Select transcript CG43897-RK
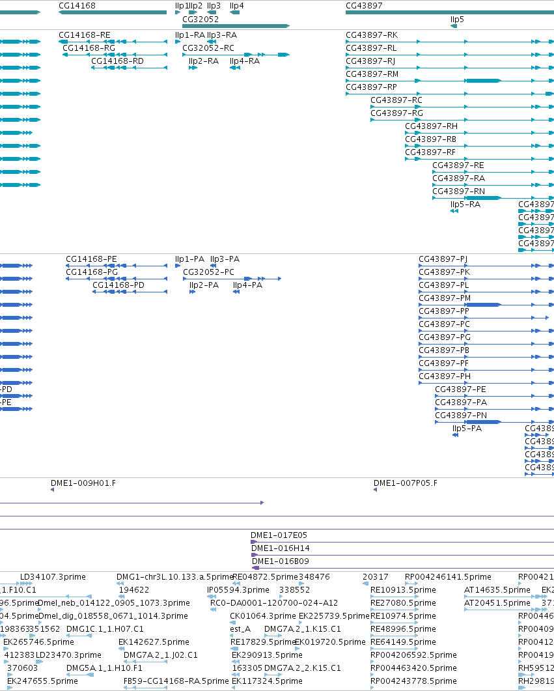 tap(372, 35)
